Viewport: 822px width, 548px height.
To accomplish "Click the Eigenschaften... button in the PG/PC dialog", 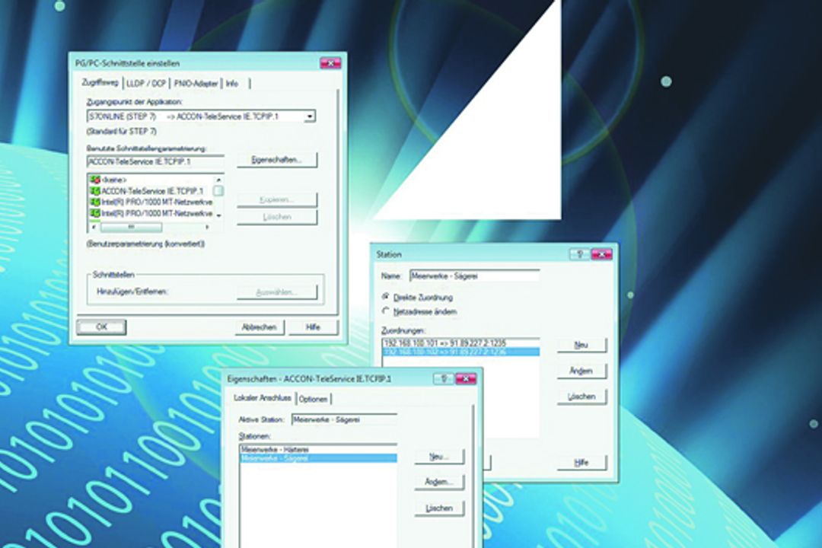I will (277, 160).
